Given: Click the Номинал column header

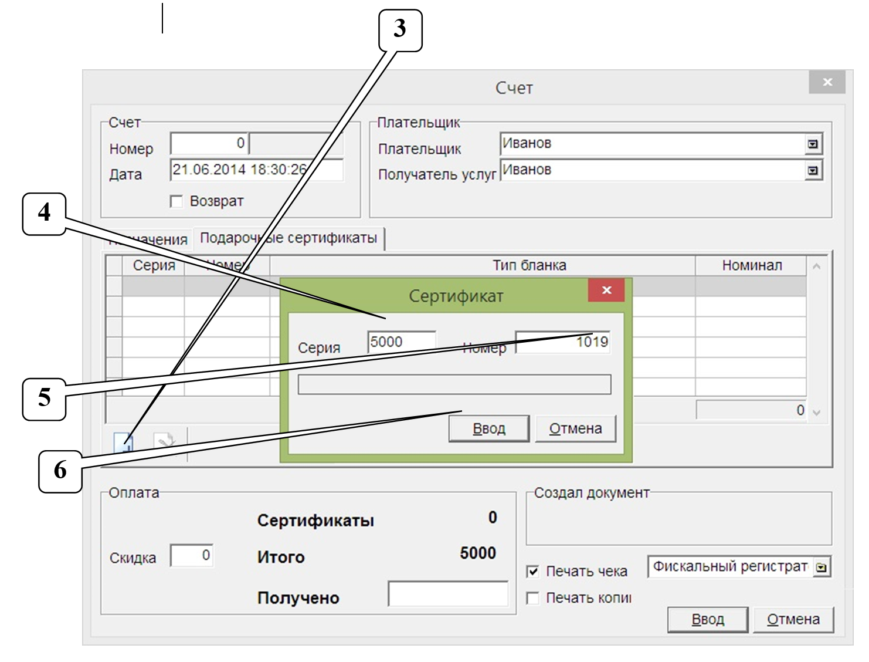Looking at the screenshot, I should click(751, 266).
